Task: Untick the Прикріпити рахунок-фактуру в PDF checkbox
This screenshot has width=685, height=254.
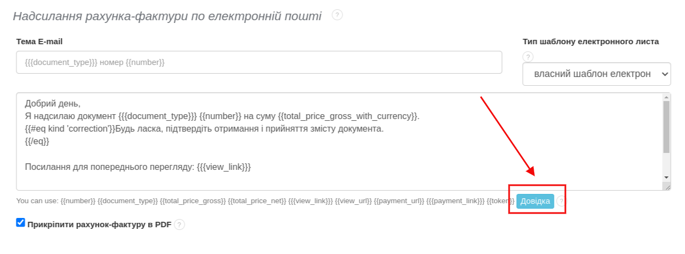Action: (x=21, y=222)
